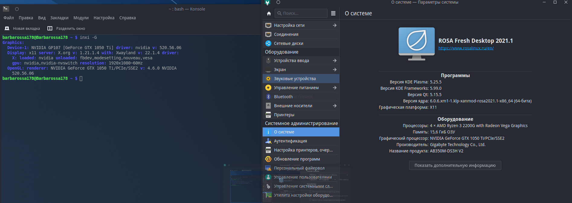Click the Соединения icon in sidebar
The height and width of the screenshot is (203, 572).
[x=268, y=34]
